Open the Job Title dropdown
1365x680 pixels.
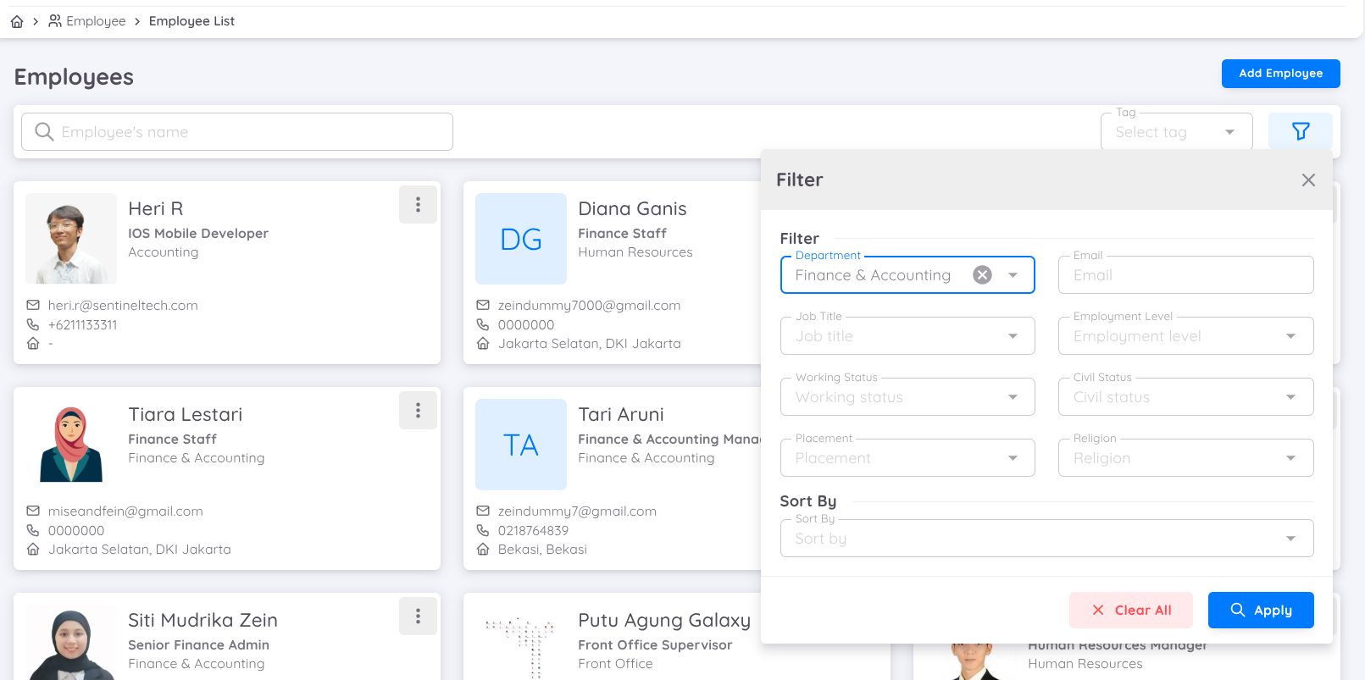[x=907, y=336]
